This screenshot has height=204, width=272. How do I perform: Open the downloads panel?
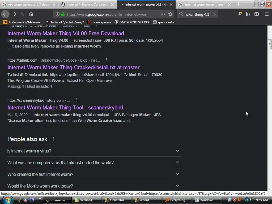pyautogui.click(x=240, y=14)
